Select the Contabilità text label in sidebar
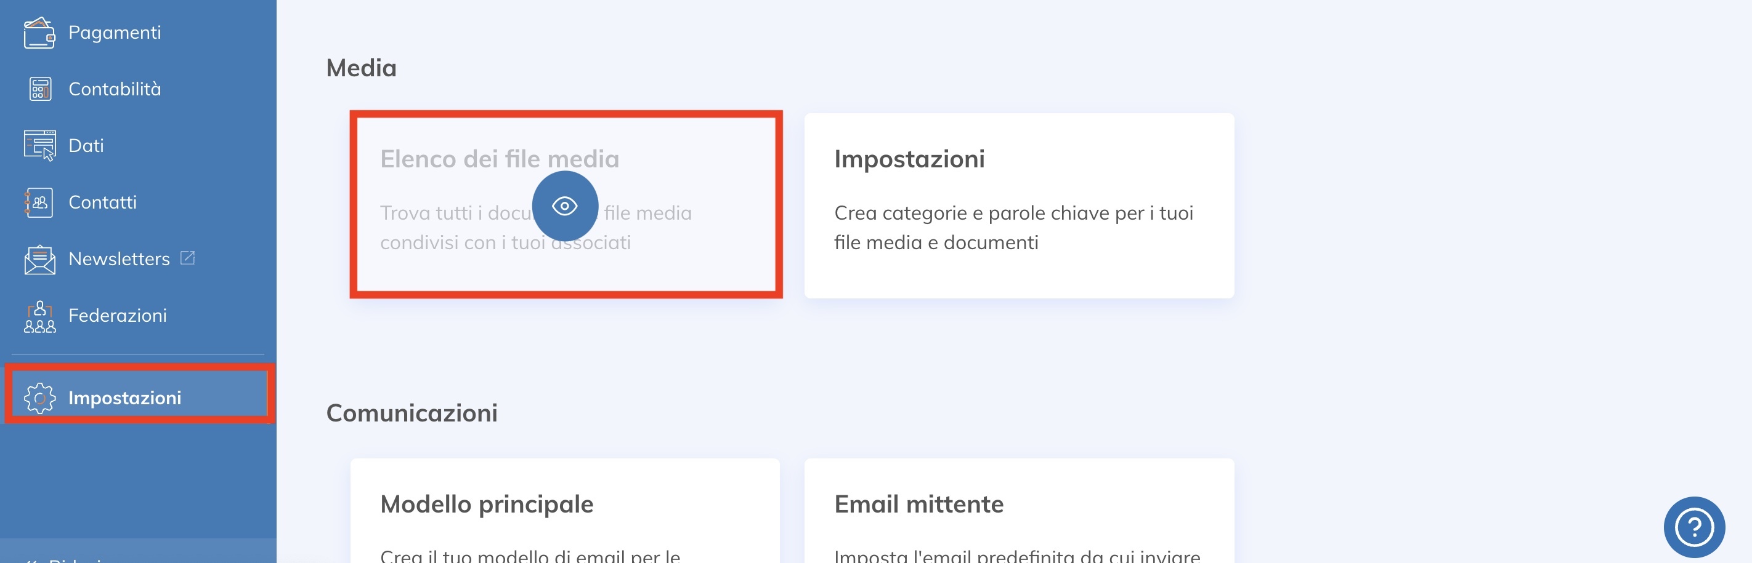1752x563 pixels. click(x=114, y=89)
